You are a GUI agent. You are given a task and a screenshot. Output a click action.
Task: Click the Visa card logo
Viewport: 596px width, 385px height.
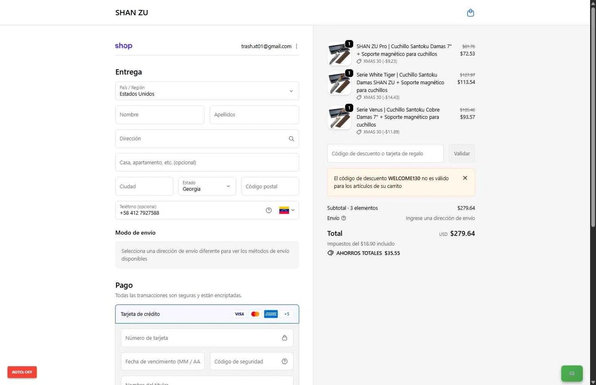[x=239, y=314]
